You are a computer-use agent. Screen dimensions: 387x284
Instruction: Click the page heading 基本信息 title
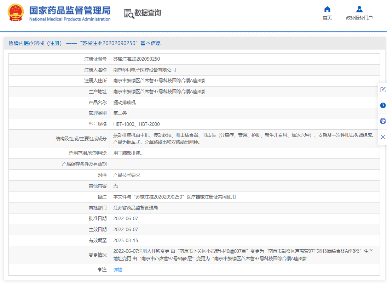click(151, 43)
